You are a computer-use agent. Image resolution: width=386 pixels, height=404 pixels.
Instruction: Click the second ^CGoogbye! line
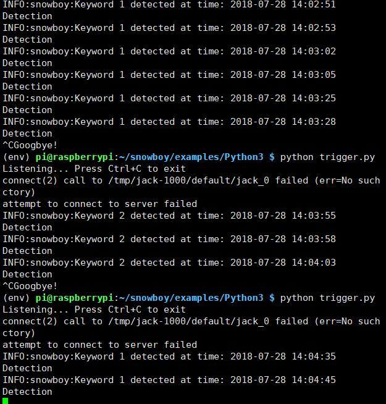tap(30, 286)
